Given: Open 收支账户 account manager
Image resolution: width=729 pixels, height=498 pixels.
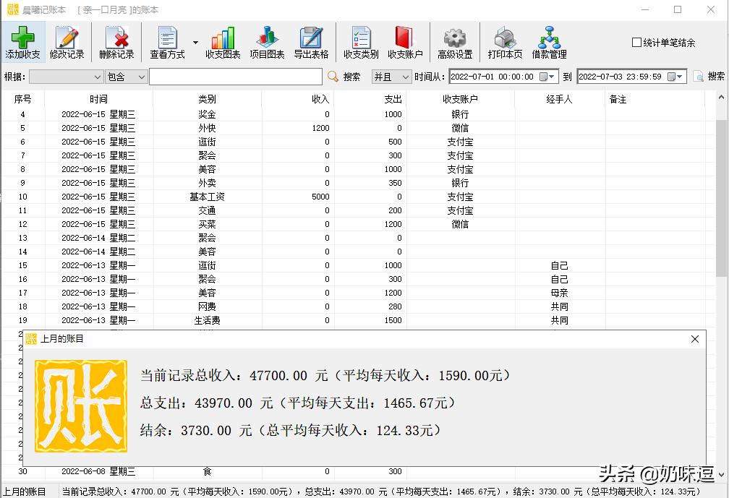Looking at the screenshot, I should (404, 41).
